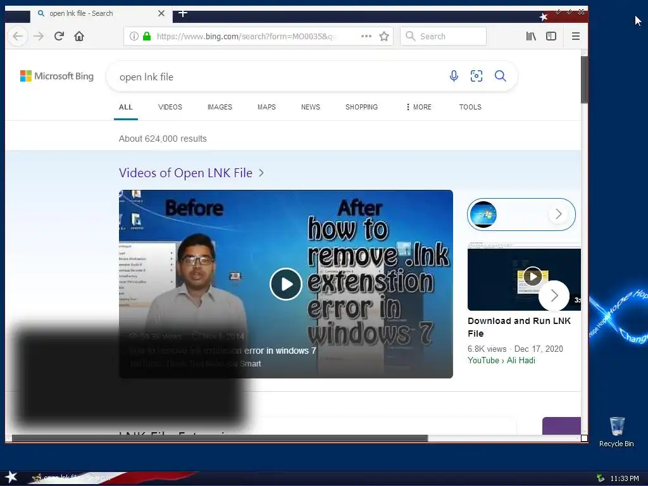The width and height of the screenshot is (648, 486).
Task: Click the forward navigation arrow
Action: [39, 36]
